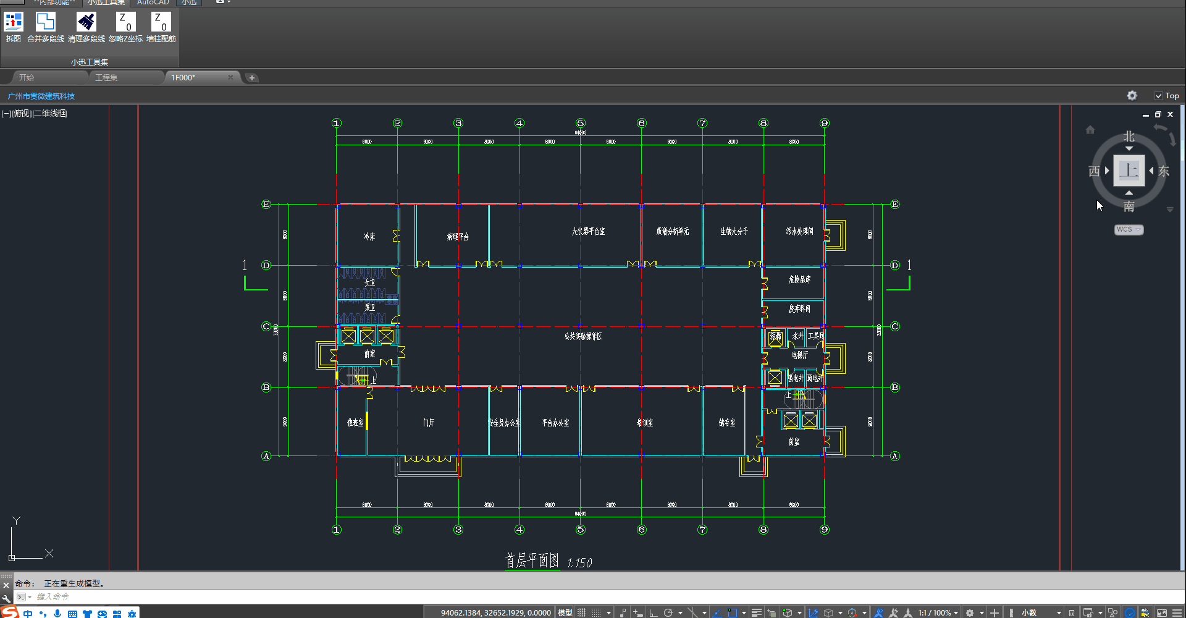Image resolution: width=1186 pixels, height=618 pixels.
Task: Click the ViewCube top face 上
Action: [x=1129, y=170]
